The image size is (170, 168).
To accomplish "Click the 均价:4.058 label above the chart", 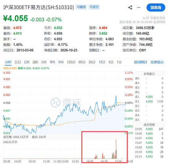I will click(10, 68).
